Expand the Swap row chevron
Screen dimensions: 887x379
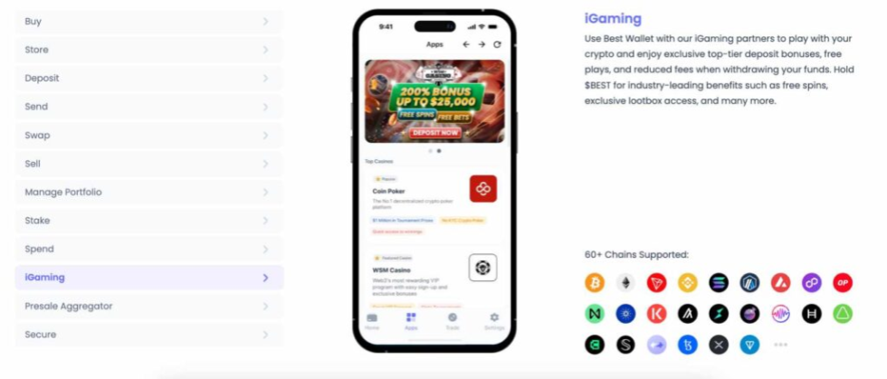pyautogui.click(x=265, y=136)
